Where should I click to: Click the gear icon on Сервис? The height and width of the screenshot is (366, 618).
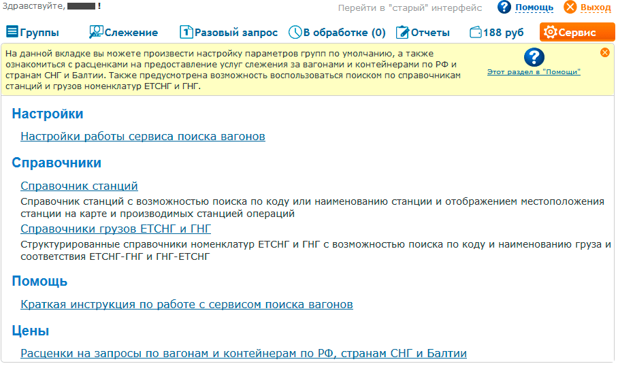pyautogui.click(x=550, y=32)
